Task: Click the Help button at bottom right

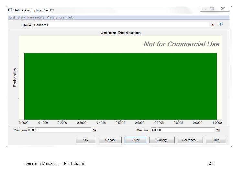Action: (x=216, y=140)
